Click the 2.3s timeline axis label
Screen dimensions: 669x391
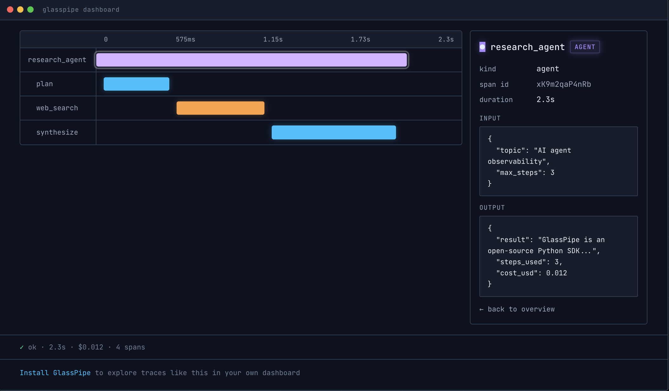click(446, 39)
